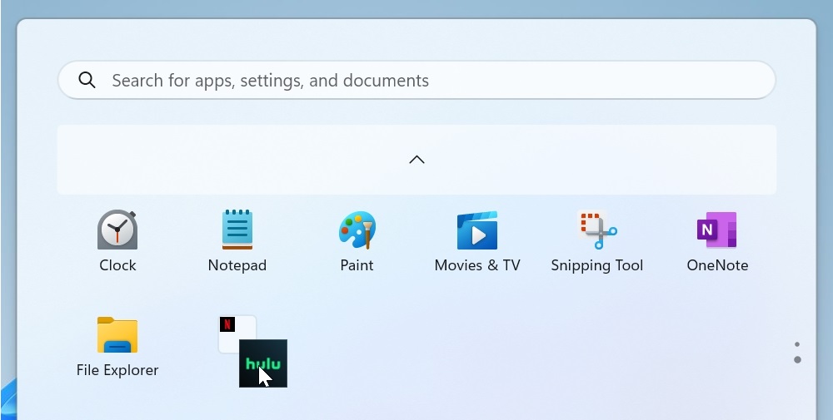The height and width of the screenshot is (420, 833).
Task: Focus the Search for apps input field
Action: click(x=416, y=80)
